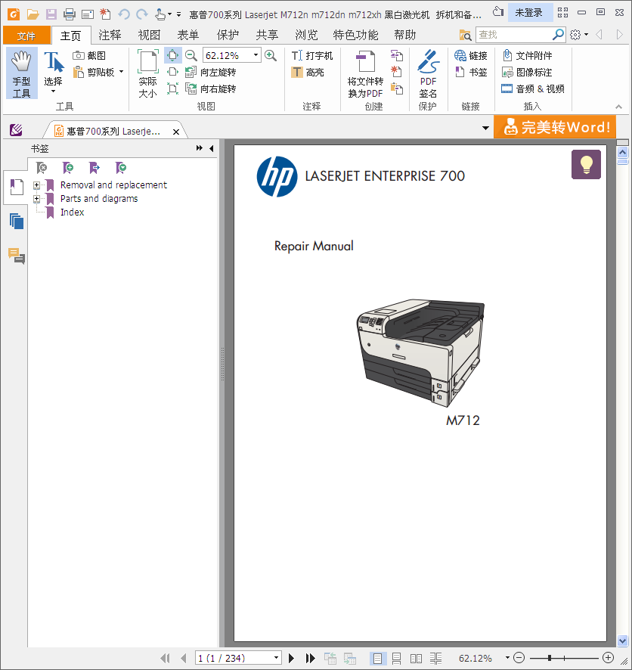The image size is (632, 670).
Task: Rotate view right
Action: [210, 89]
